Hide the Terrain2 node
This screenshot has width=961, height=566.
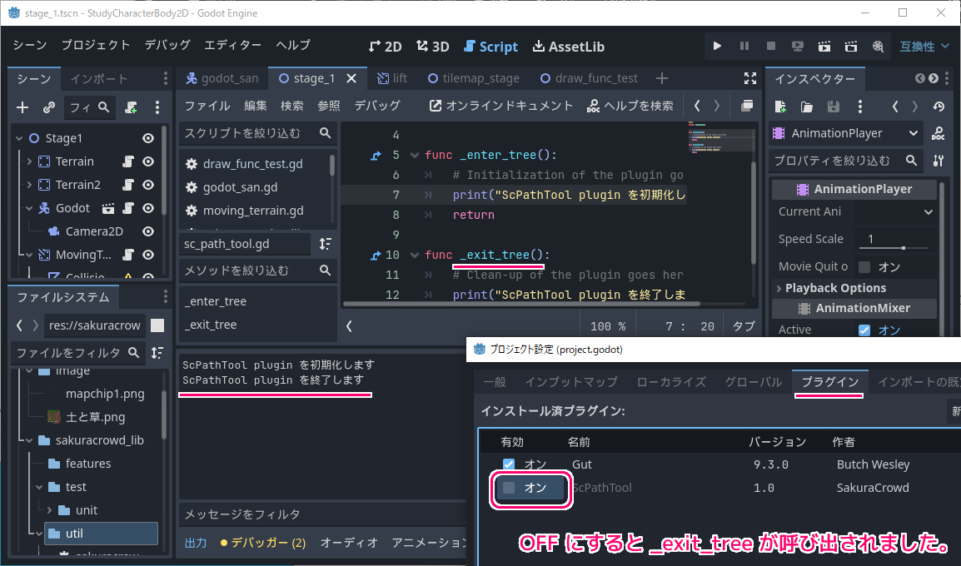pyautogui.click(x=148, y=185)
